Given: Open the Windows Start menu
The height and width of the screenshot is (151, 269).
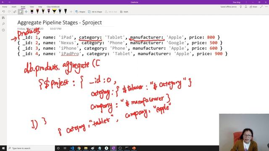Looking at the screenshot, I should (x=3, y=148).
